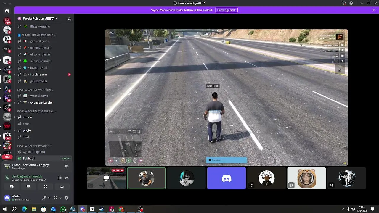Collapse FAVELA ROLEPLAY DESİGN category
This screenshot has height=213, width=379.
[x=36, y=90]
